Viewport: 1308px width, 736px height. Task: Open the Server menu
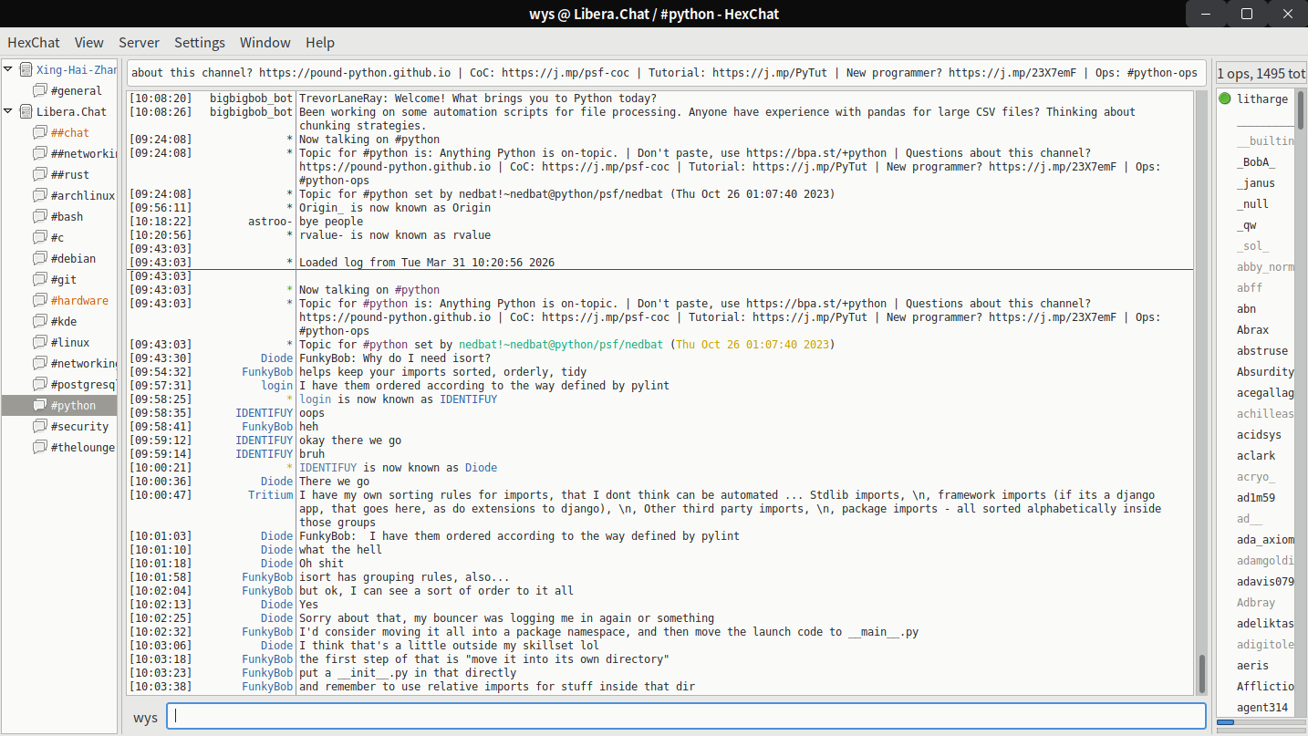coord(139,42)
